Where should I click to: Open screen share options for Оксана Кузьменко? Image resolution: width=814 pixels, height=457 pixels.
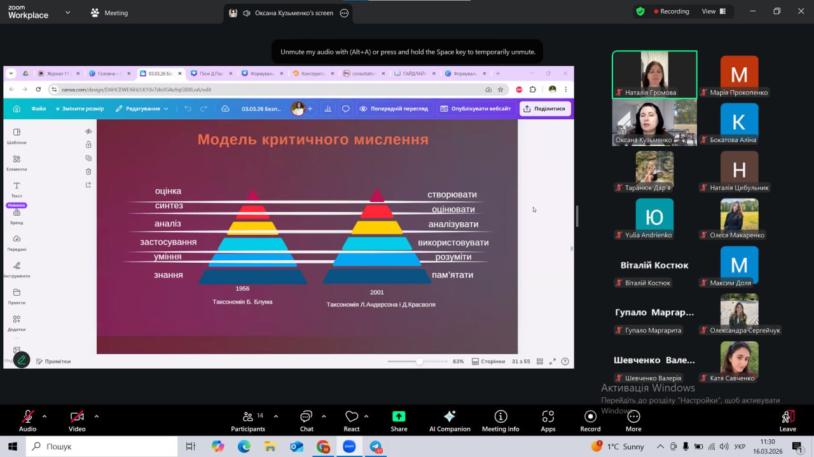344,13
